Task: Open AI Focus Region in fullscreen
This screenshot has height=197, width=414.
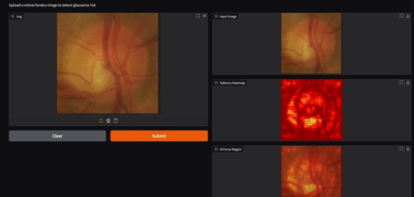Action: [401, 148]
